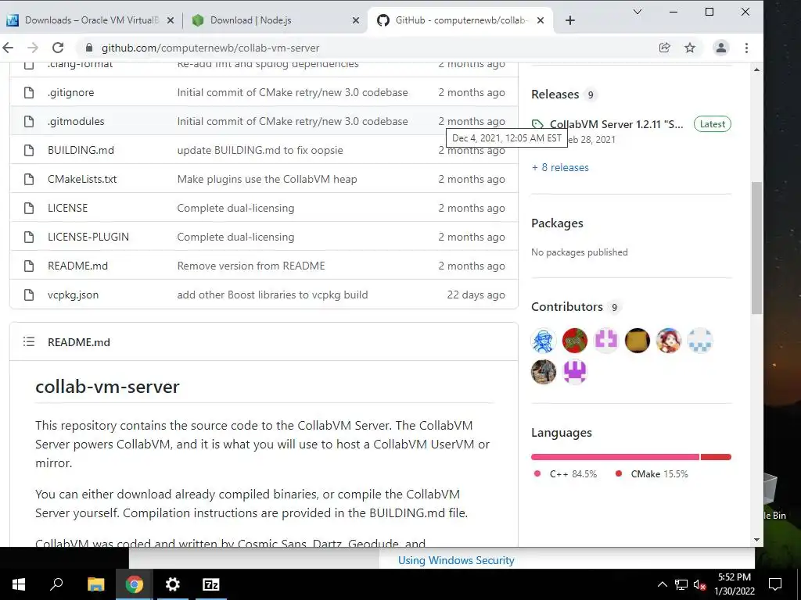Click the page vertical scrollbar thumb
This screenshot has width=801, height=600.
pyautogui.click(x=756, y=248)
